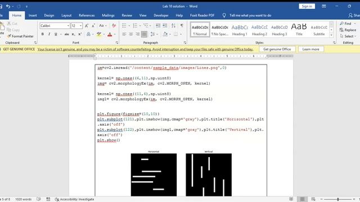Screen dimensions: 360x202
Task: Clear all formatting icon
Action: click(114, 26)
